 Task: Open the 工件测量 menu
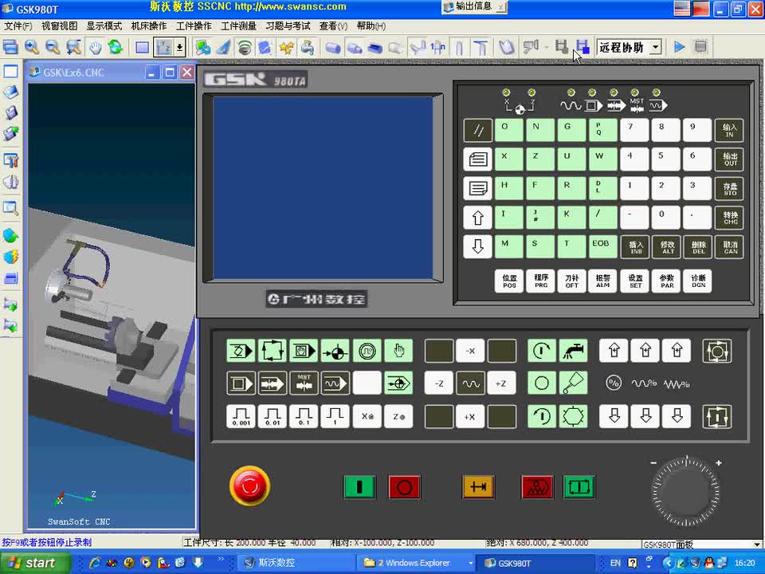click(x=238, y=26)
